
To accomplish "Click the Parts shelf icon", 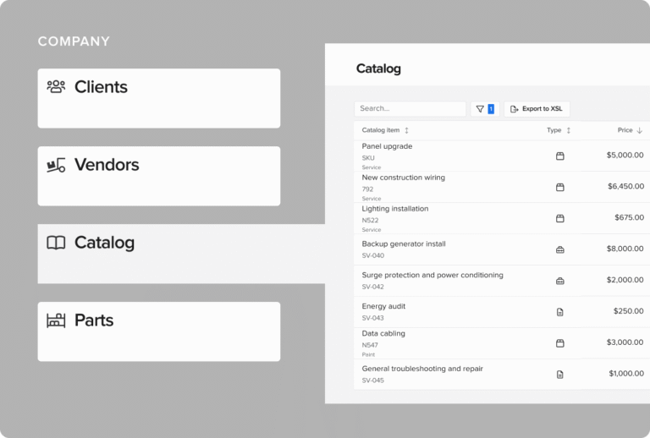I will tap(56, 320).
